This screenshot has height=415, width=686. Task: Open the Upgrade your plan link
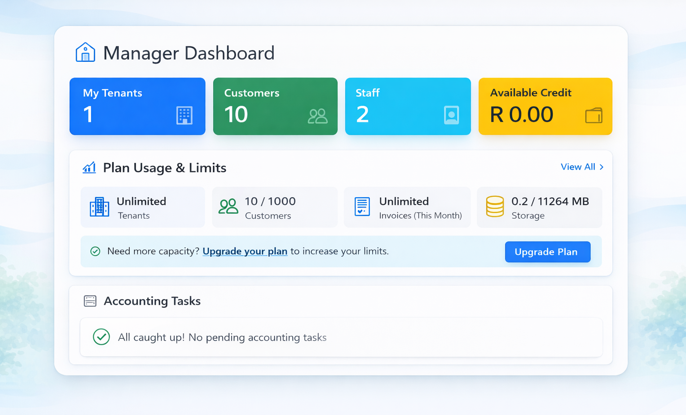pyautogui.click(x=245, y=251)
